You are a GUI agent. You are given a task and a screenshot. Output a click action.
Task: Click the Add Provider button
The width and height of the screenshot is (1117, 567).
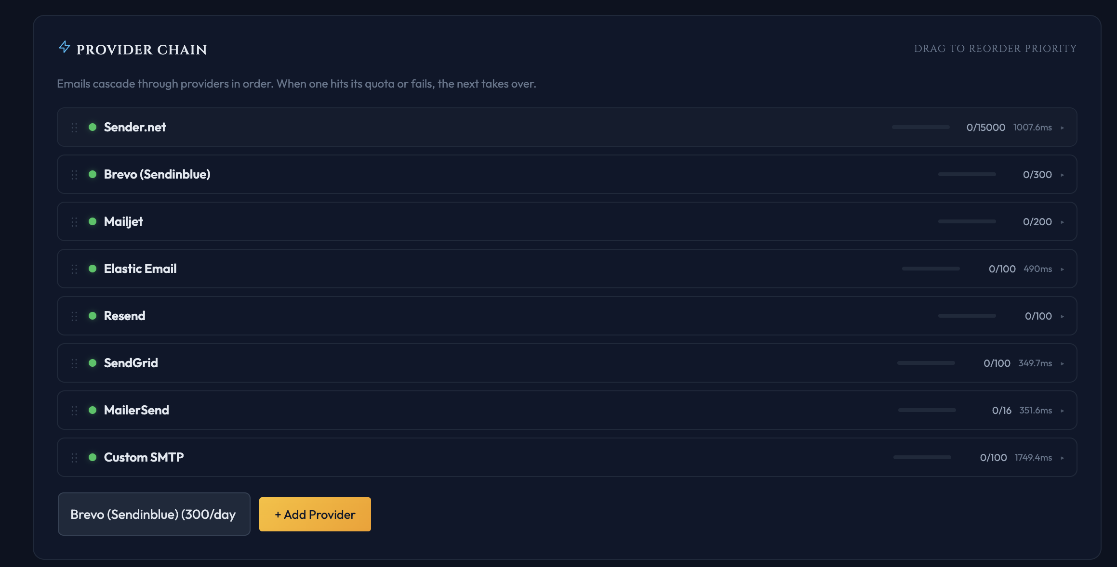tap(315, 514)
